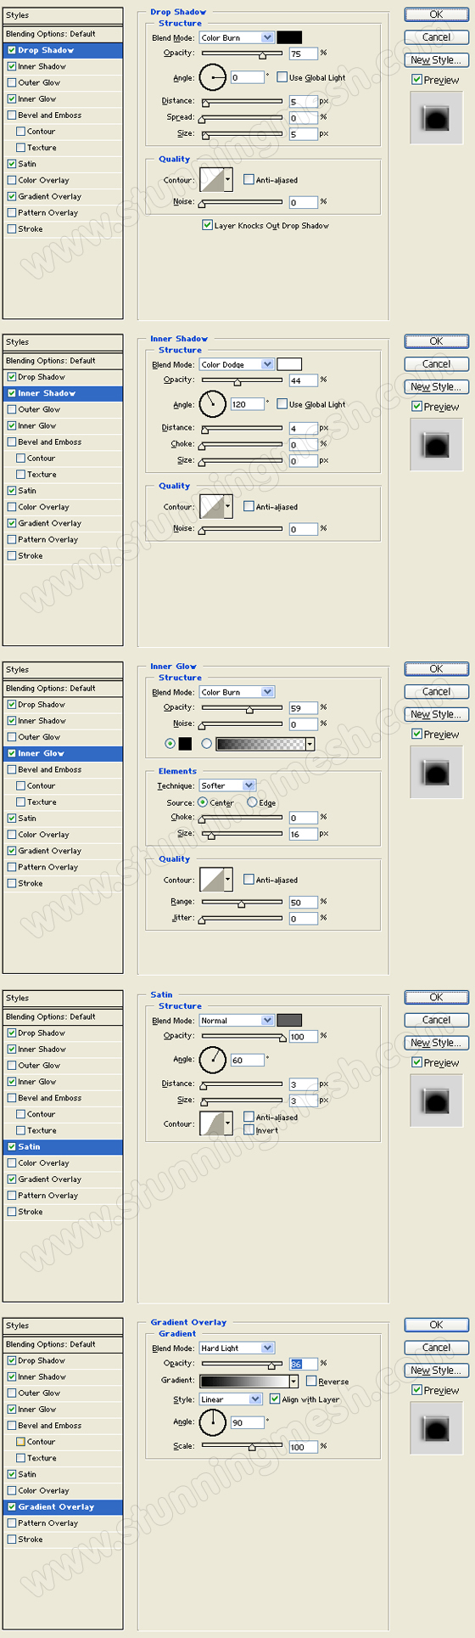This screenshot has height=1638, width=475.
Task: Click Cancel in the Inner Shadow dialog
Action: 436,363
